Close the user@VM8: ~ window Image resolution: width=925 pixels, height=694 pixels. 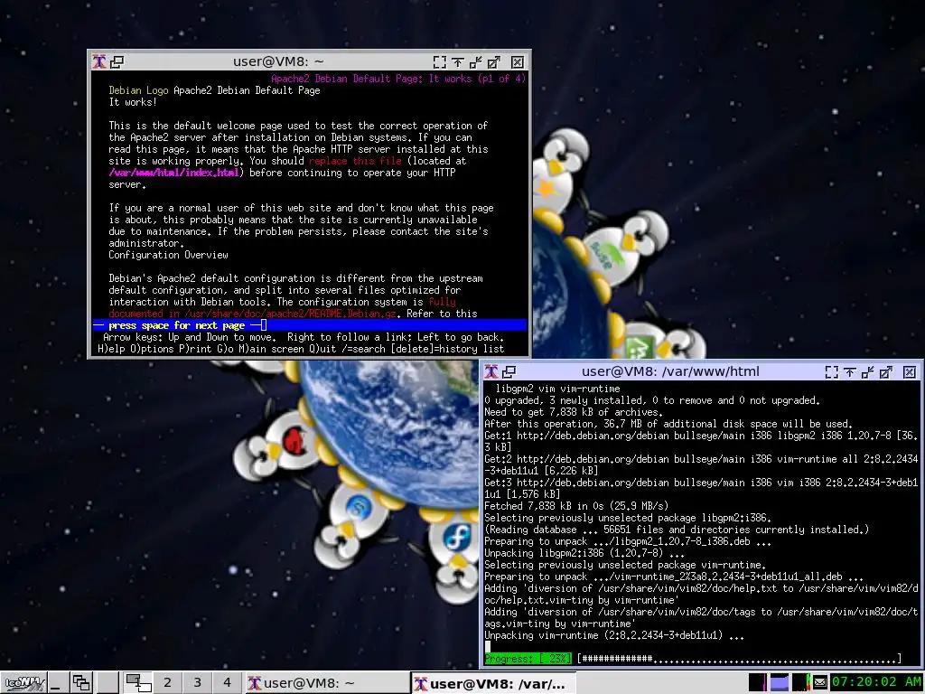pos(518,62)
